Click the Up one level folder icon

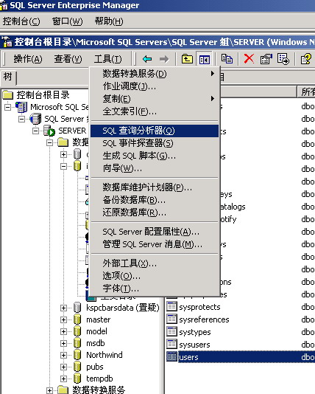click(x=187, y=59)
